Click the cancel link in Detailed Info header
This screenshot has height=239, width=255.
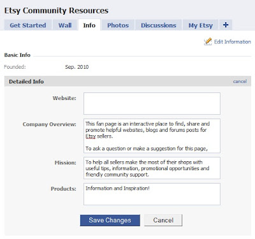coord(240,82)
